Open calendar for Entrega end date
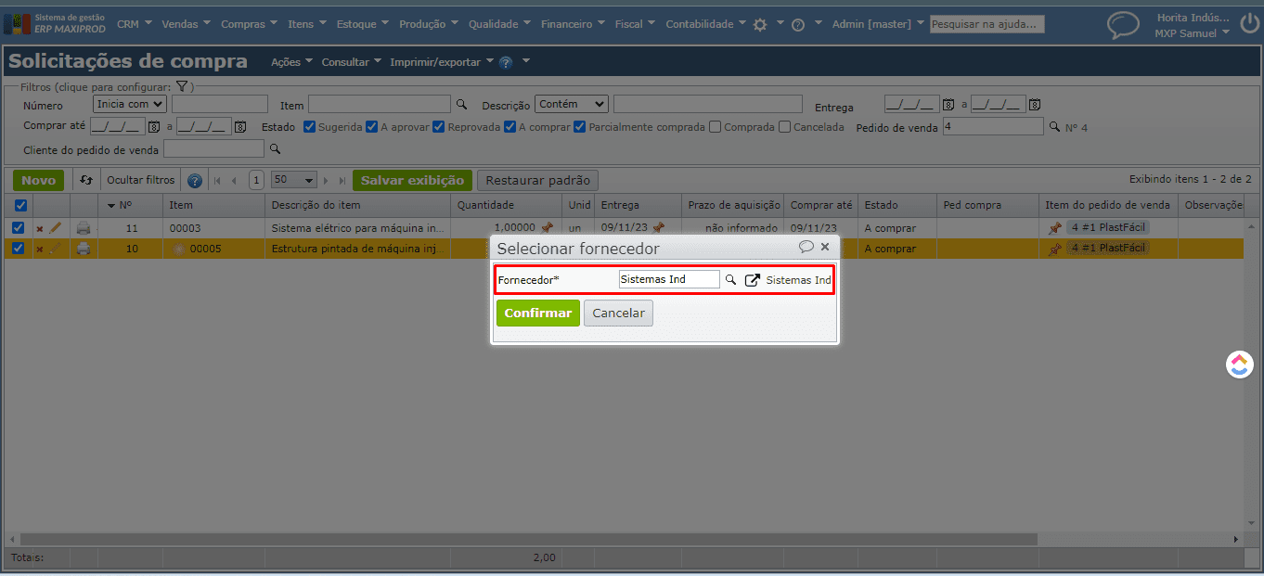Viewport: 1264px width, 576px height. (x=1035, y=104)
